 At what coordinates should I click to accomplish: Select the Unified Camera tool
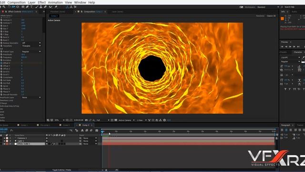13,7
